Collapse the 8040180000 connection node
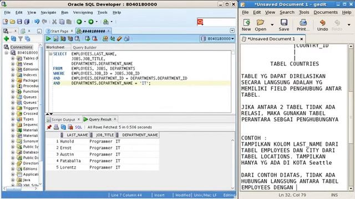Viewport: 355px width, 199px height. 6,53
